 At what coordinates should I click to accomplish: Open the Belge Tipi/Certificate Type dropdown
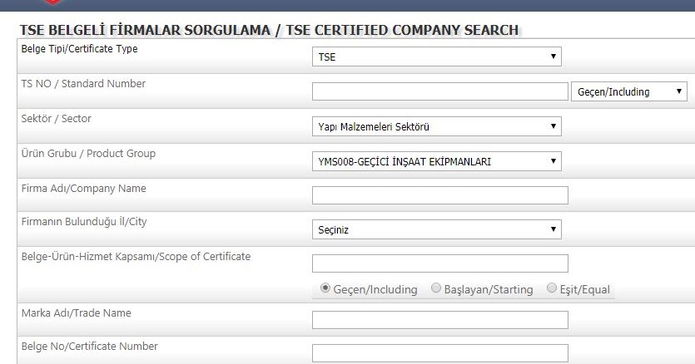click(436, 57)
